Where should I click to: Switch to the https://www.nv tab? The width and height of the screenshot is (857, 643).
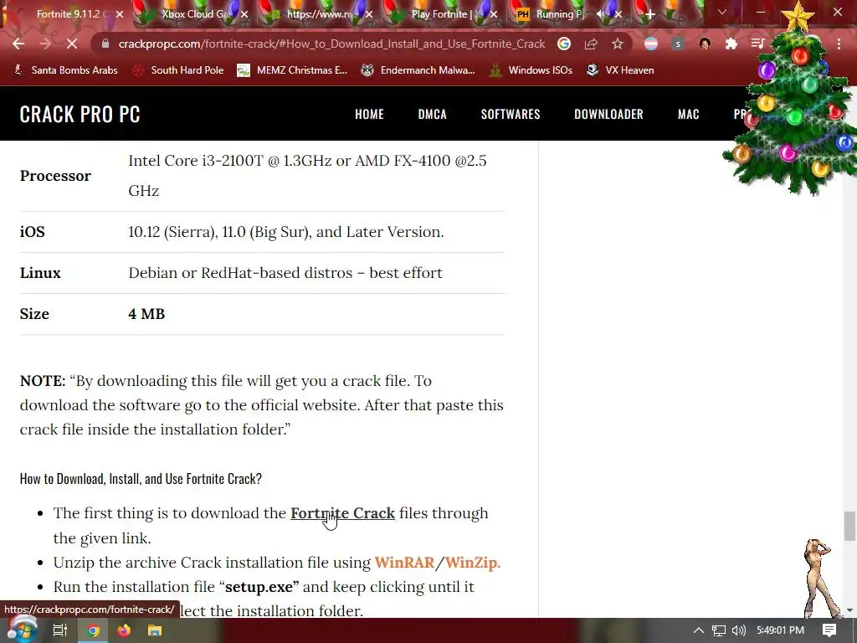(x=320, y=14)
